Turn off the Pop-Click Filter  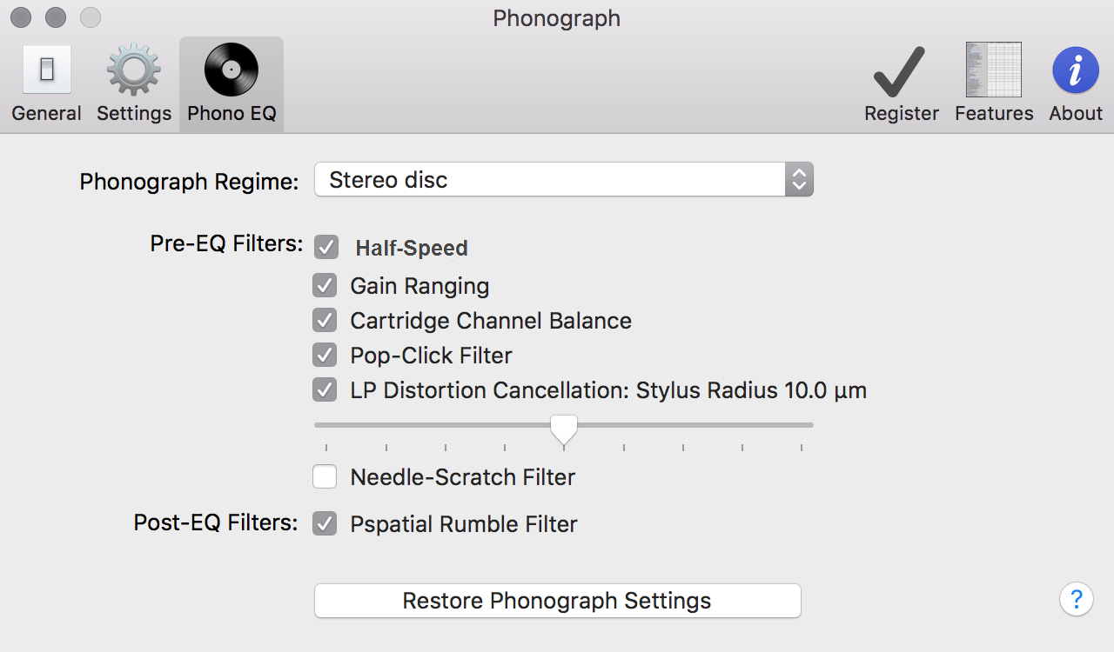point(325,355)
